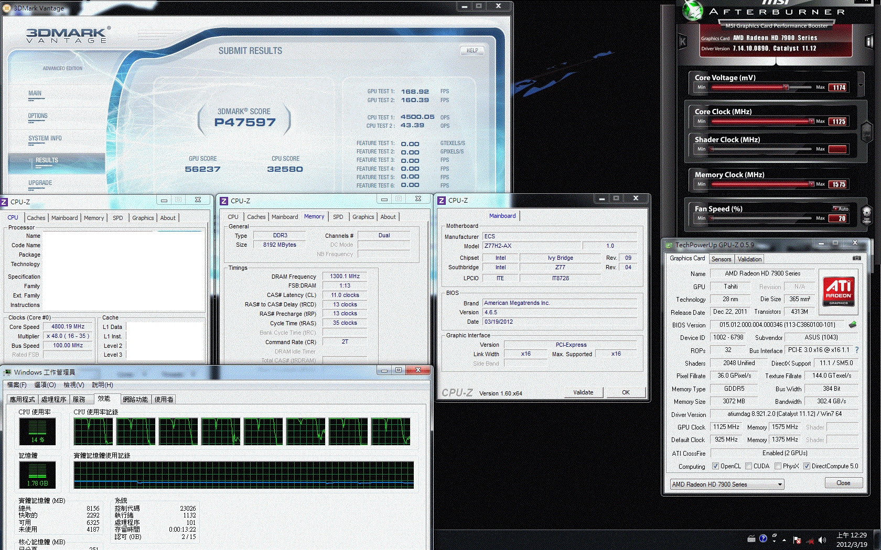Toggle the CUDA checkbox in GPU-Z

pos(748,466)
